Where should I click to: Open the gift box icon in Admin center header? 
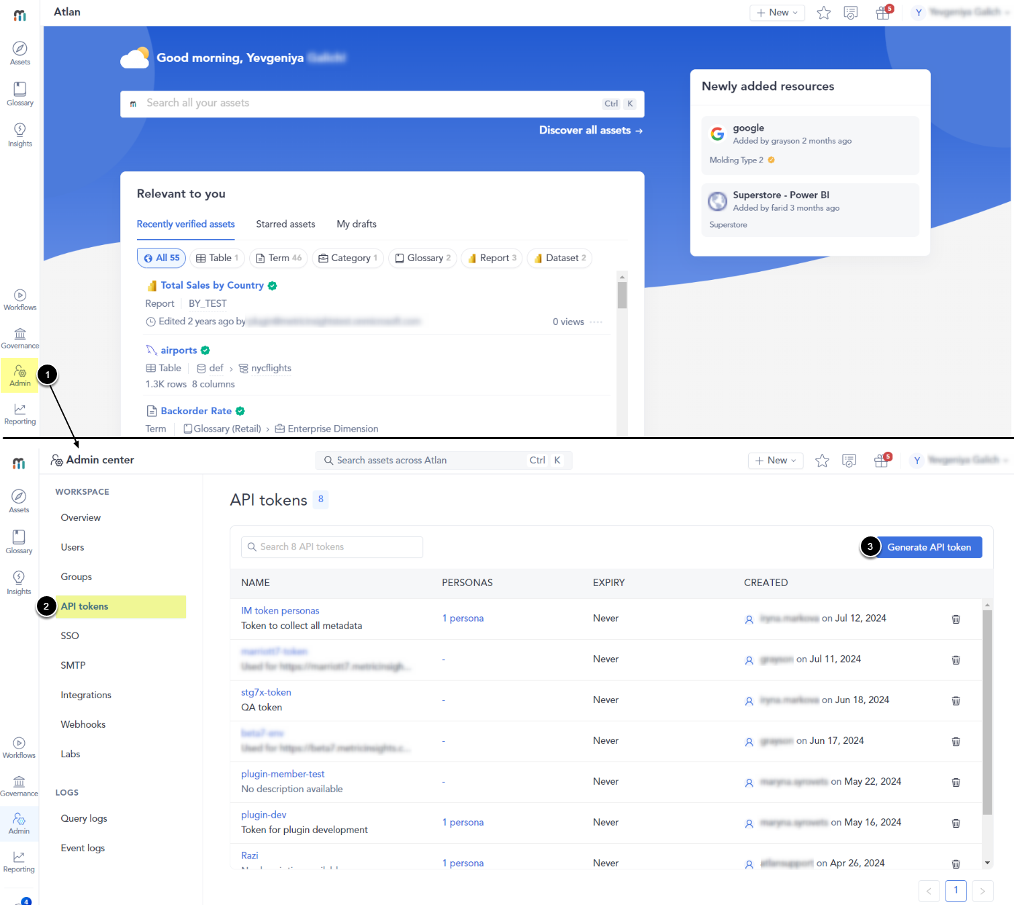tap(882, 461)
